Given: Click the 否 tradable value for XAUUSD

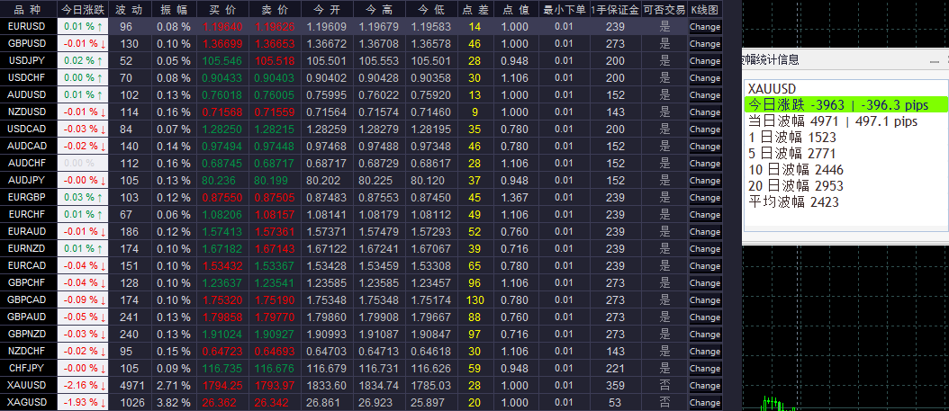Looking at the screenshot, I should point(664,386).
